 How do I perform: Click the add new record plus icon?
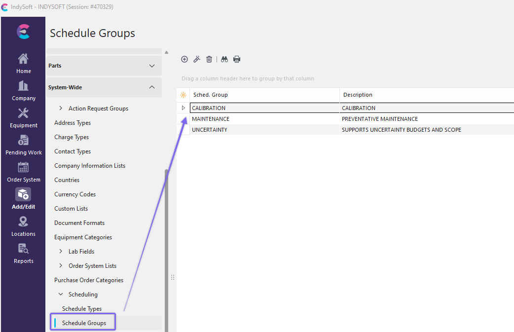point(184,59)
